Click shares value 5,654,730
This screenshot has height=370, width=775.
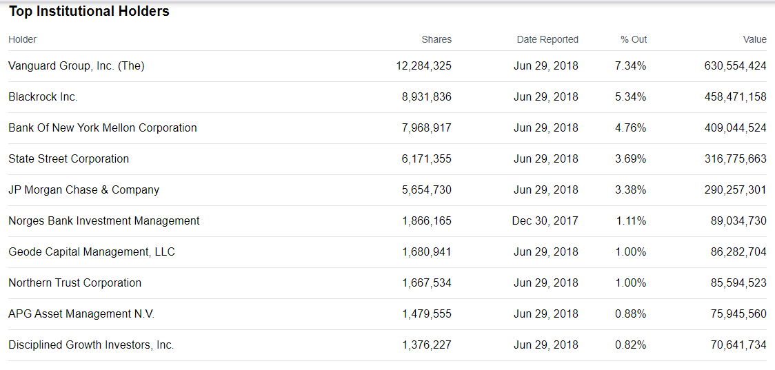click(x=427, y=190)
